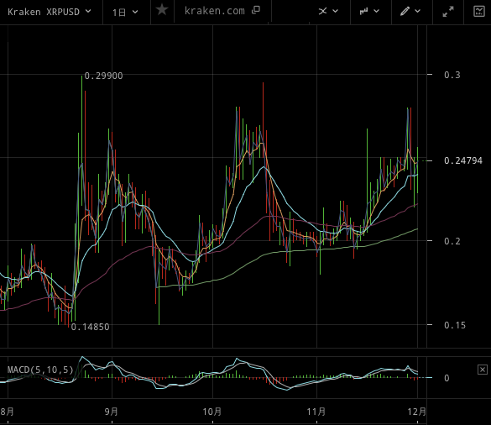Viewport: 491px width, 425px height.
Task: Click the 11月 time axis label
Action: click(x=316, y=412)
